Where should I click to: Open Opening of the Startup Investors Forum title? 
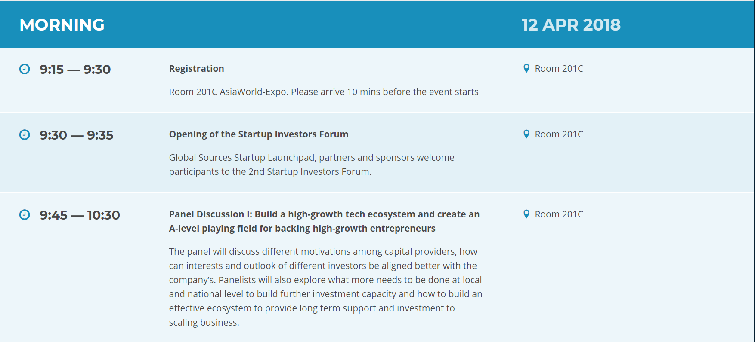259,134
